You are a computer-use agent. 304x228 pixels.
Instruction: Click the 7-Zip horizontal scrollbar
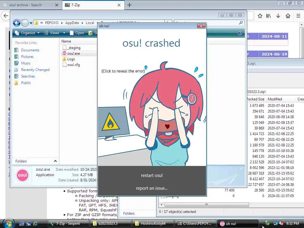pos(207,205)
